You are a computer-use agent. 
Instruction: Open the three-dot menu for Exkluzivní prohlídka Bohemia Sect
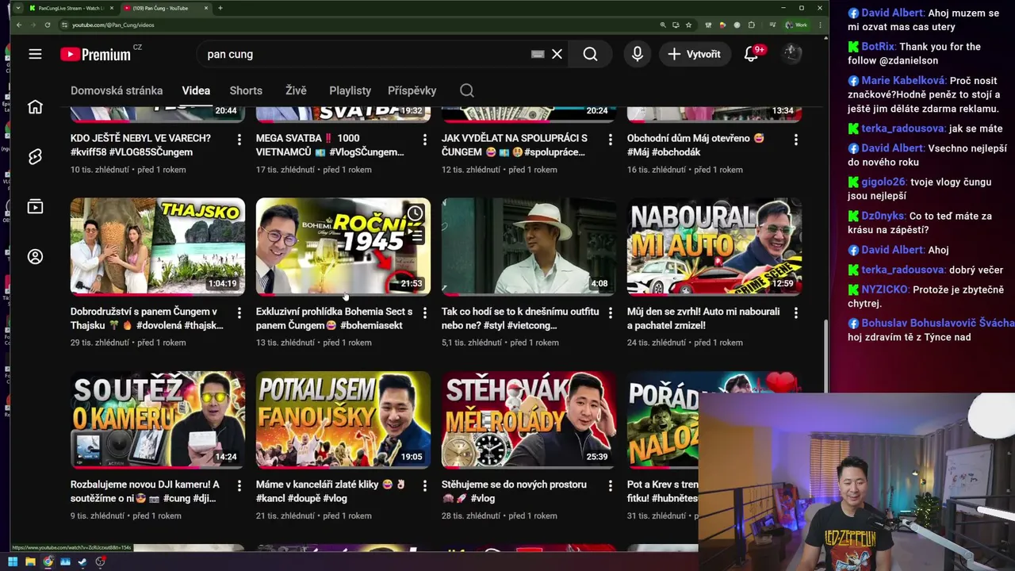[x=424, y=313]
